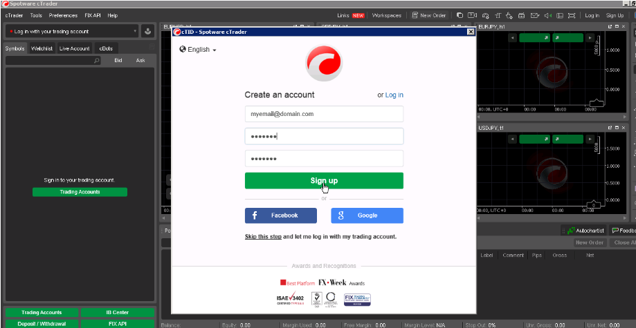Click the USDJPY chart horizontal scrollbar

point(552,217)
